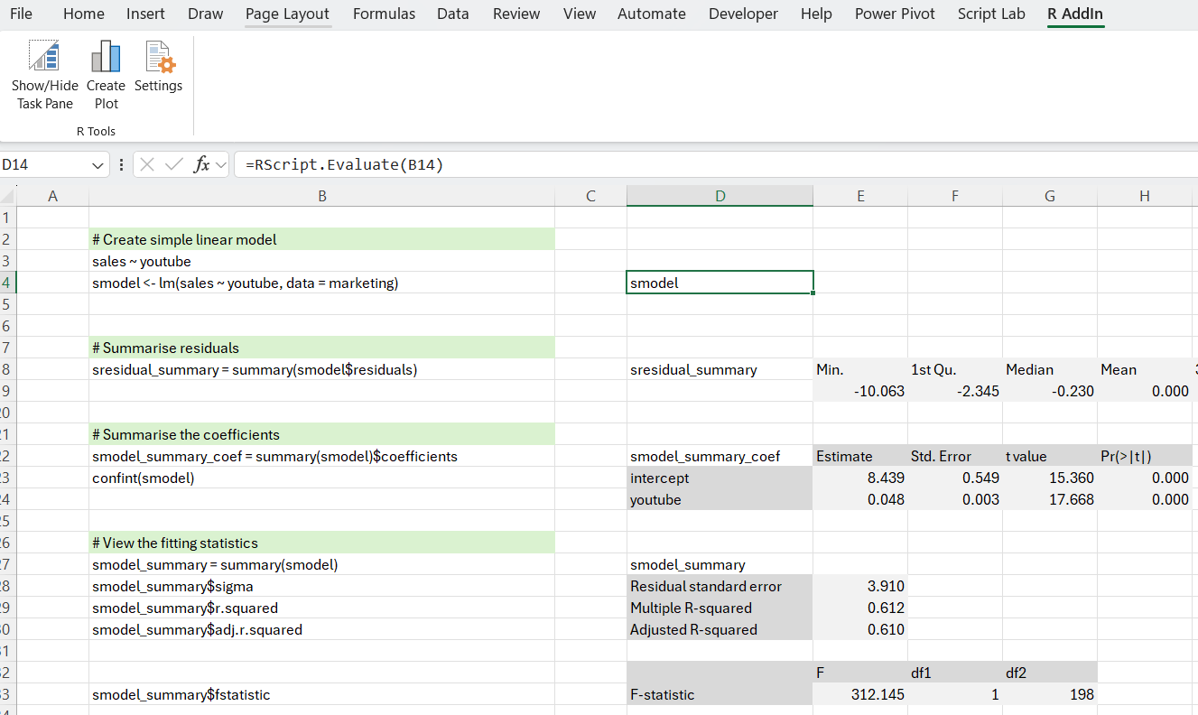Switch to the Help tab

pos(816,14)
